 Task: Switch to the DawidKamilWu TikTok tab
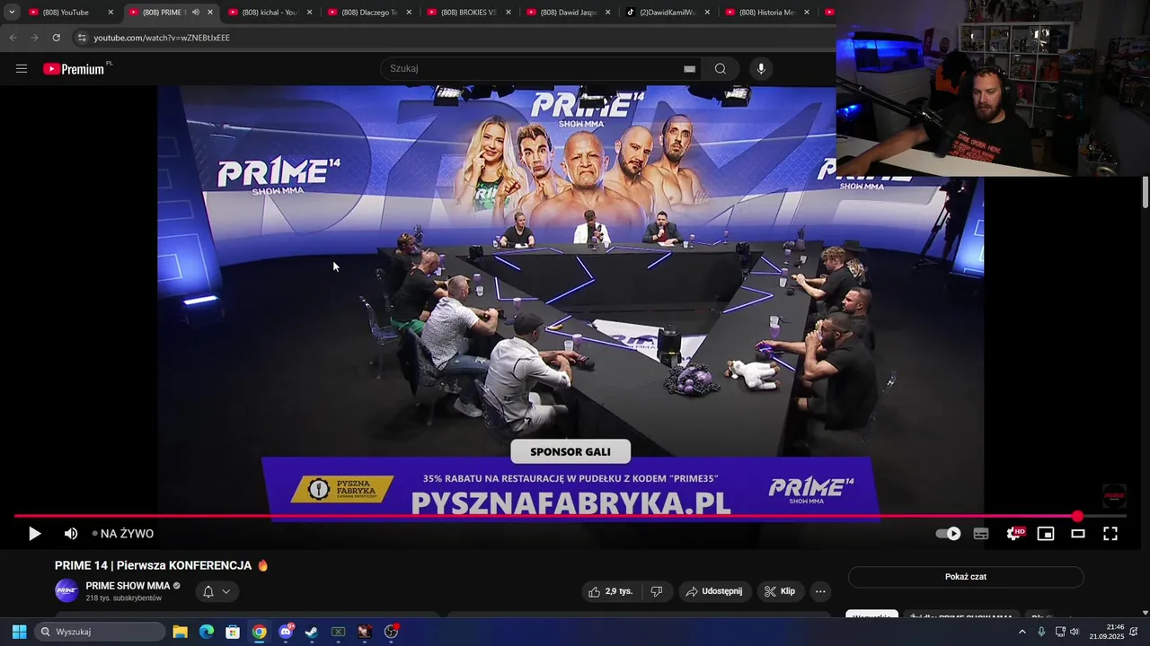click(668, 13)
